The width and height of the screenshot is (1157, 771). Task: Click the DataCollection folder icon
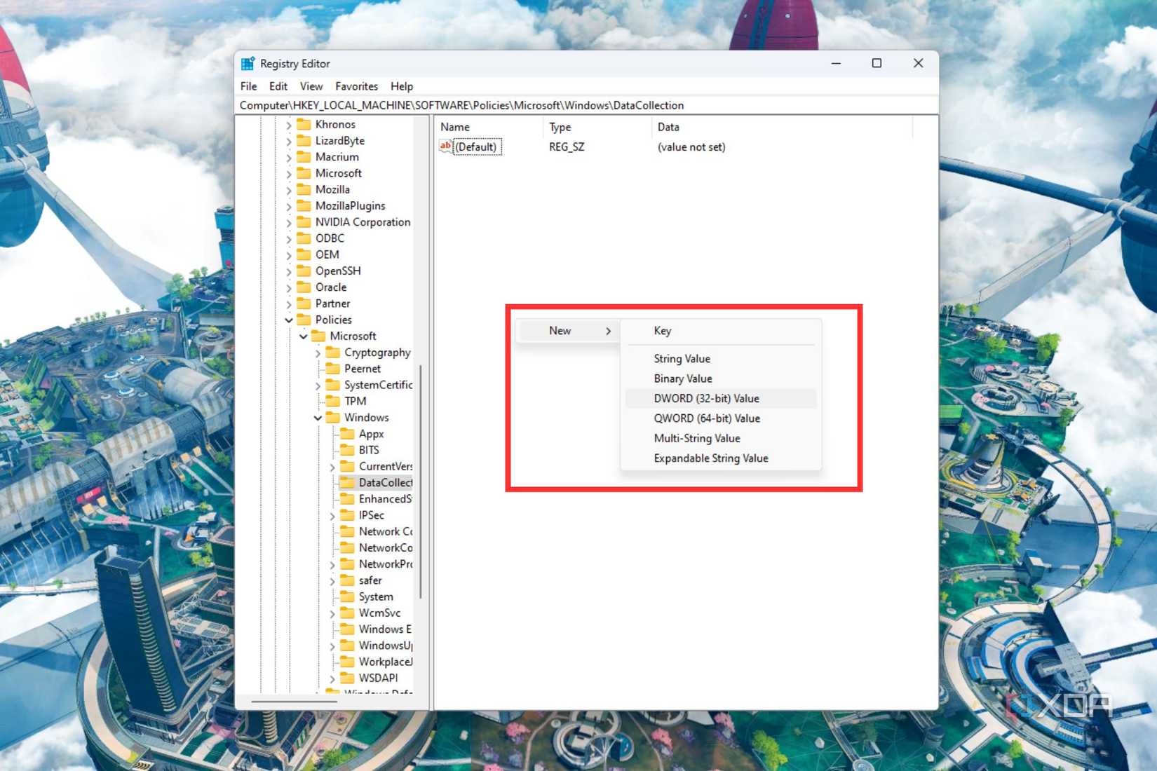pyautogui.click(x=347, y=482)
